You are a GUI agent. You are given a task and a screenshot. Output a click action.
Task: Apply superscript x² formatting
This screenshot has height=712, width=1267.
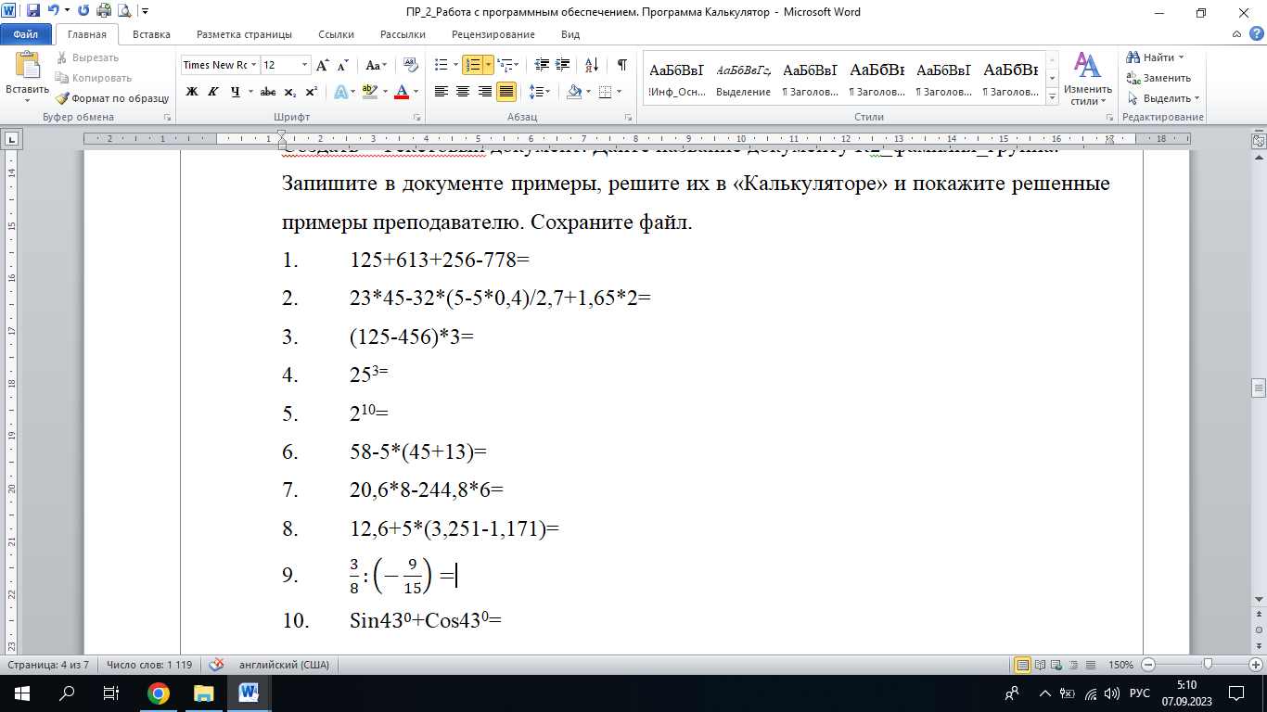point(311,92)
